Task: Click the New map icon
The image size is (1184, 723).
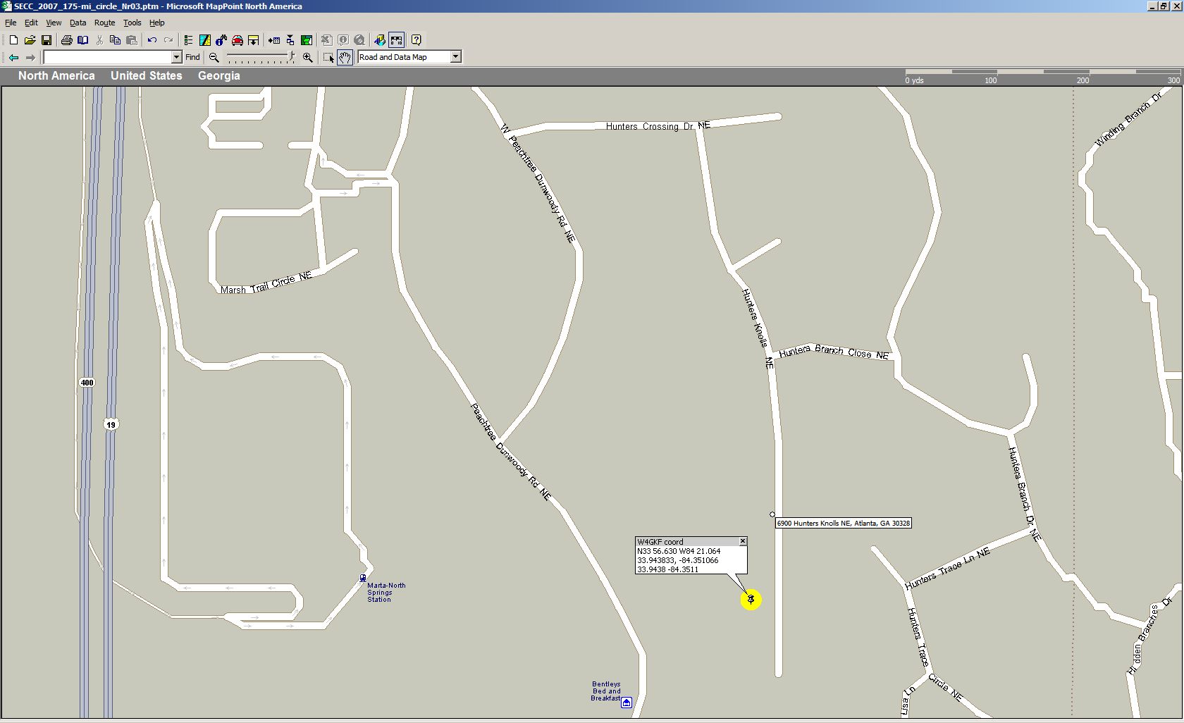Action: point(13,40)
